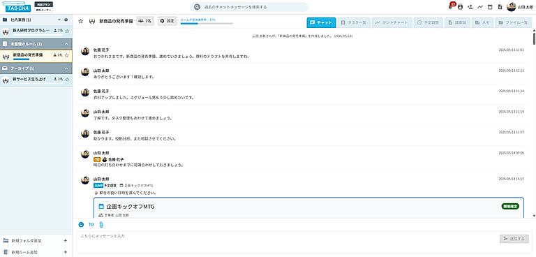Click the 送信する send button
Viewport: 536px width, 257px height.
click(x=514, y=239)
